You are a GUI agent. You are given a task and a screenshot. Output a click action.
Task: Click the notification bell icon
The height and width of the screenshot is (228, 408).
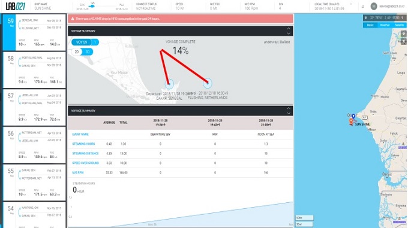363,7
